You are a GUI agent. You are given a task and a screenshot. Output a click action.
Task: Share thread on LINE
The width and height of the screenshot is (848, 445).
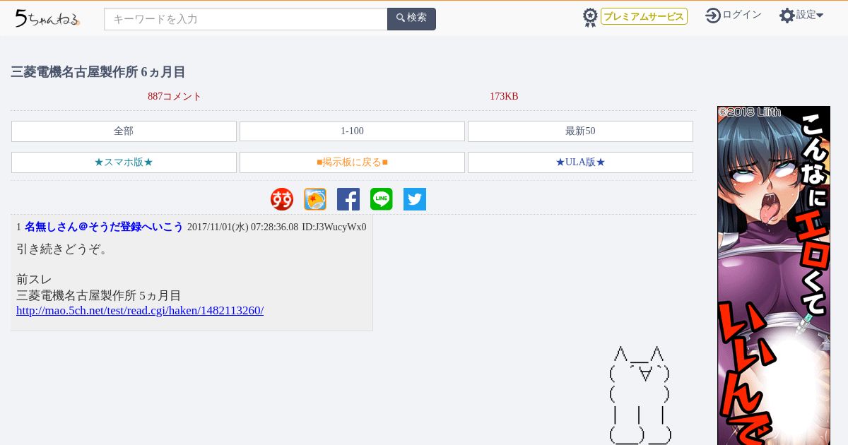click(x=382, y=199)
